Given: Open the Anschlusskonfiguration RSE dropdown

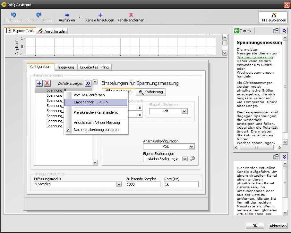Looking at the screenshot, I should click(x=191, y=147).
